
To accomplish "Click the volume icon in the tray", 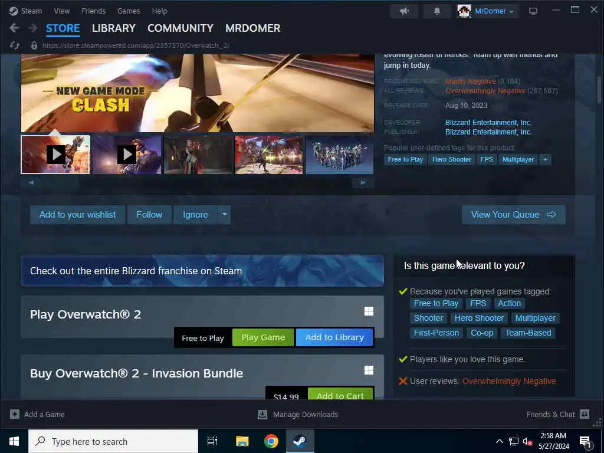I will point(528,441).
